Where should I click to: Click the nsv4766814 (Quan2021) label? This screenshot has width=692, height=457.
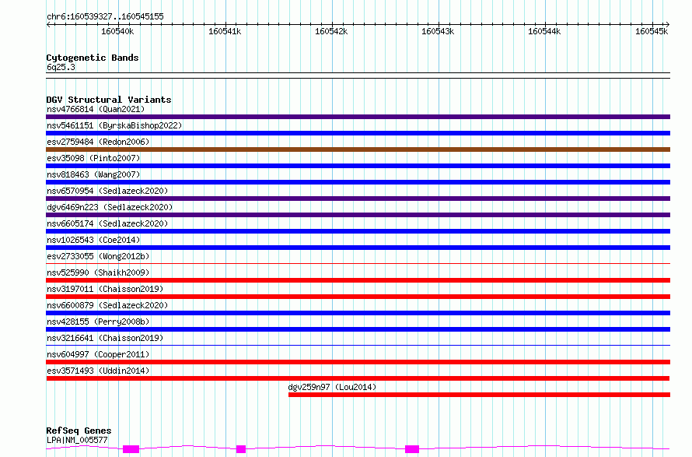[x=96, y=109]
